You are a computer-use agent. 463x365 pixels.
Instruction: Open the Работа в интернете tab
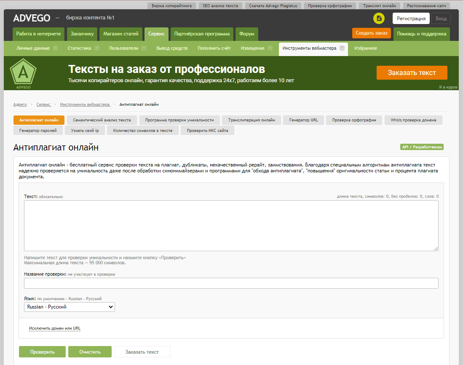point(38,34)
